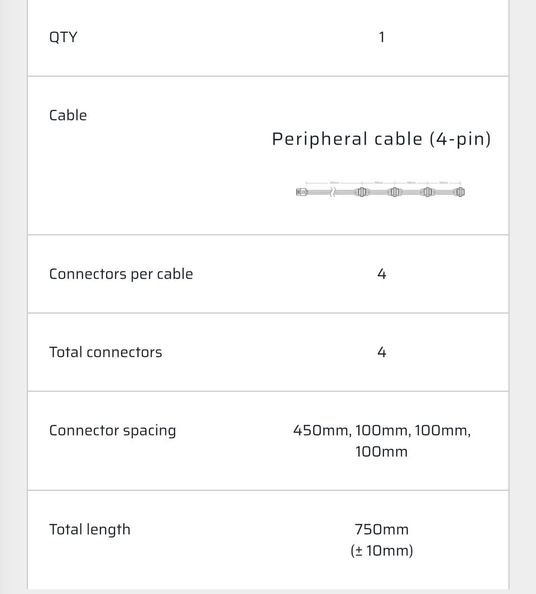Click the QTY value '1'
Screen dimensions: 536x594
coord(381,37)
